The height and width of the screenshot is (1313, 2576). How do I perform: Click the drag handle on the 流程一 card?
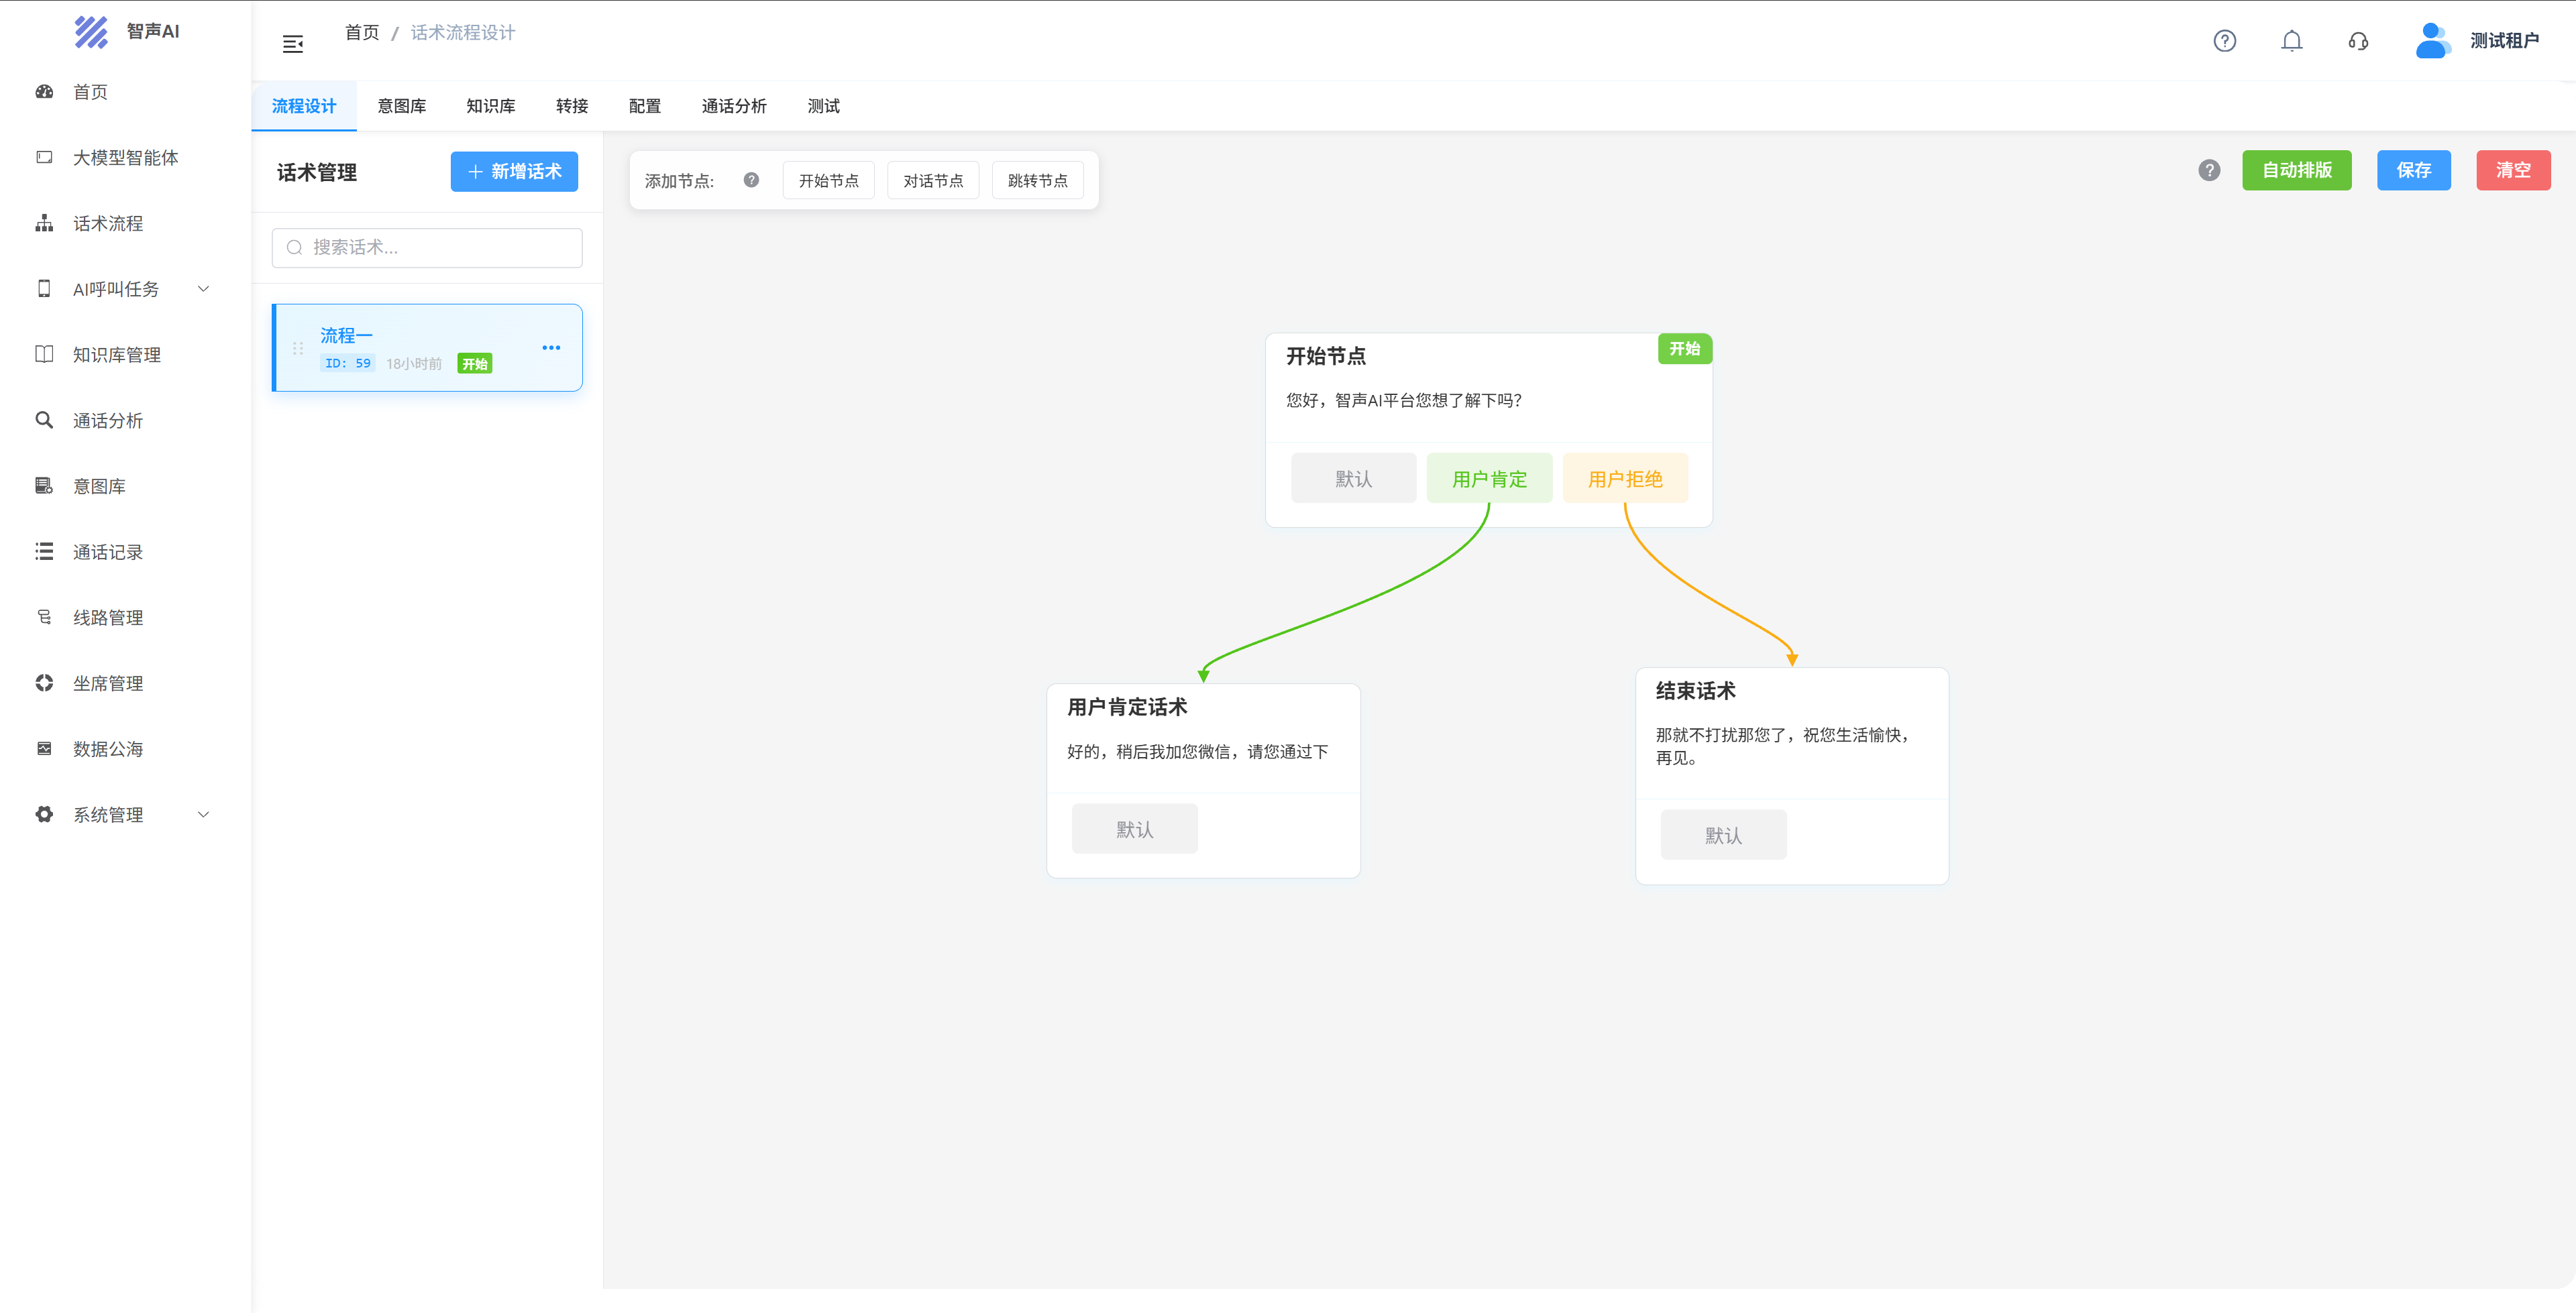tap(298, 348)
